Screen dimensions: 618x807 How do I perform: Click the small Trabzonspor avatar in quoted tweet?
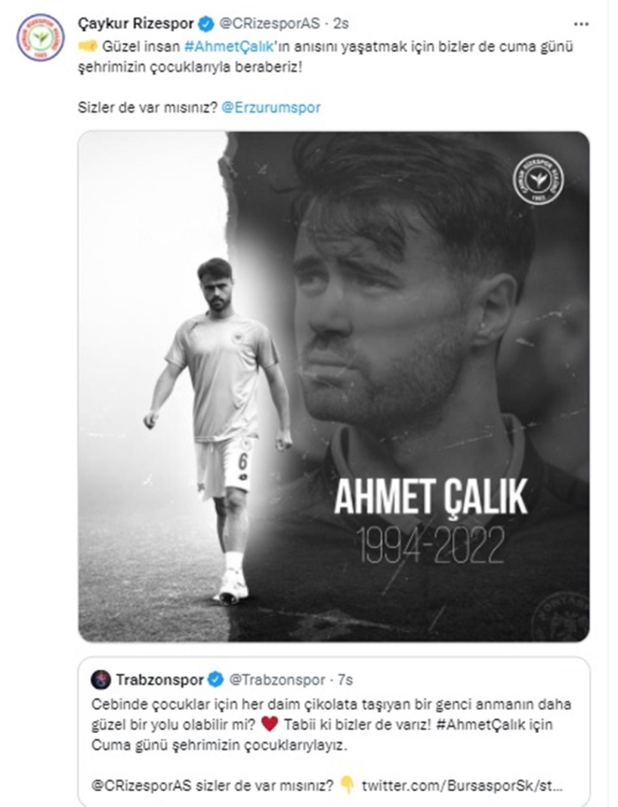click(x=101, y=680)
